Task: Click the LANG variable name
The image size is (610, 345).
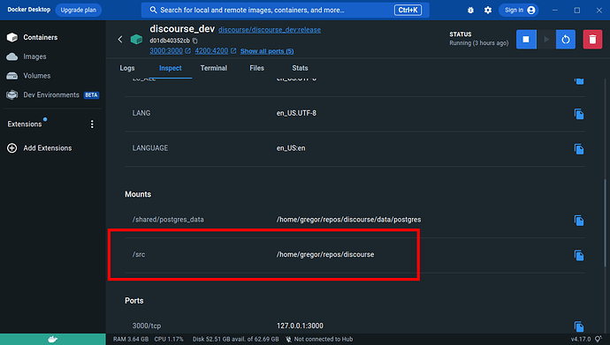Action: [141, 113]
